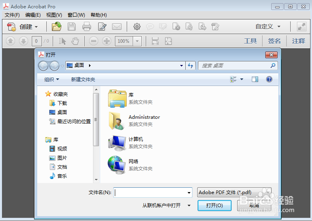Click the fullscreen expand icon
This screenshot has width=312, height=221.
click(301, 27)
